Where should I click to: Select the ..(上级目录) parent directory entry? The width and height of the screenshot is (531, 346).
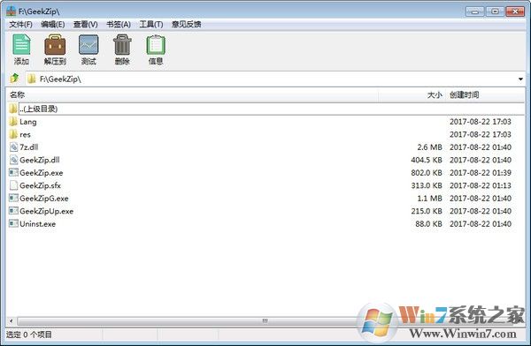pos(38,109)
